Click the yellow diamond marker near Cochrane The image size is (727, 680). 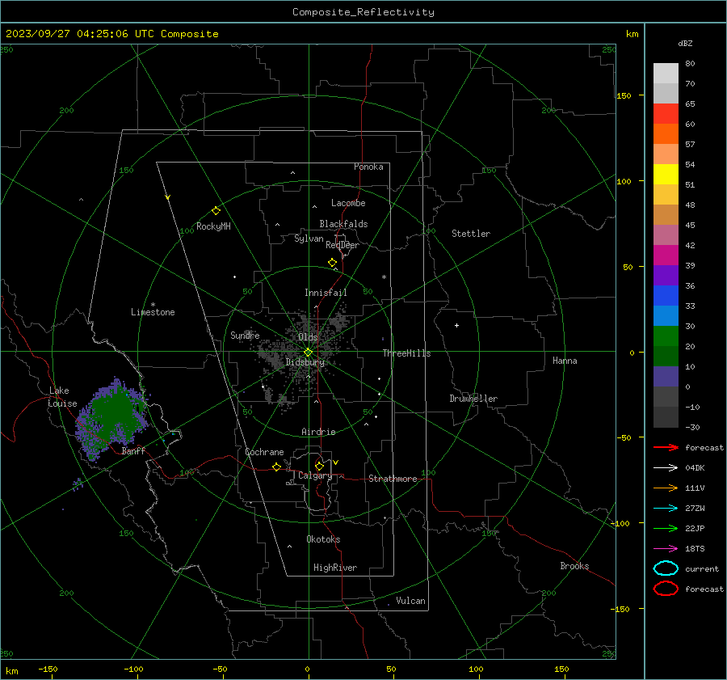(276, 467)
